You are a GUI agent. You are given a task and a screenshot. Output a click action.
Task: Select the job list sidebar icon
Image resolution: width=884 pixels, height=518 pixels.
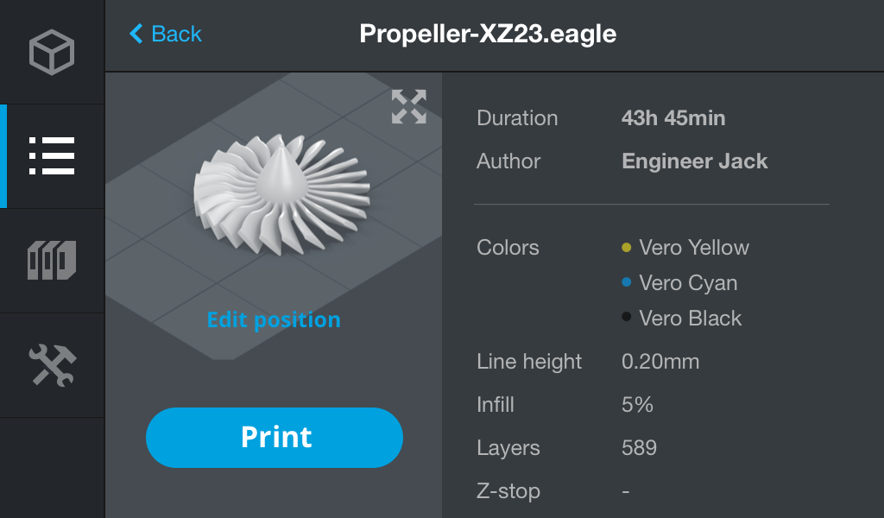point(52,156)
